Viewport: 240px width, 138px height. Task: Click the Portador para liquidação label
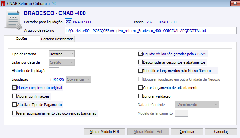click(43, 22)
